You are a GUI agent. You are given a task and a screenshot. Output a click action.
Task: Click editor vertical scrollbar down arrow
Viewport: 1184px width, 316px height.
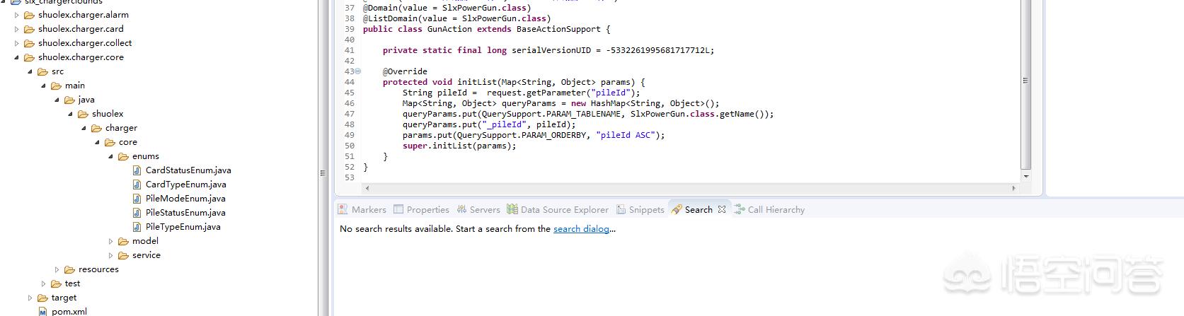[1025, 176]
